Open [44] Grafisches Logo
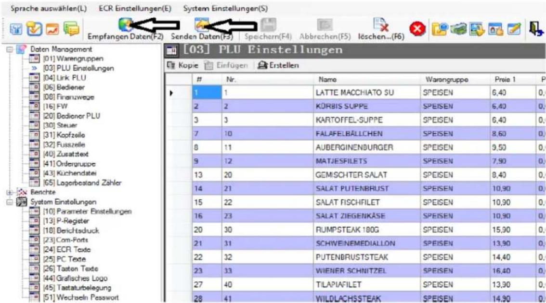 (75, 278)
